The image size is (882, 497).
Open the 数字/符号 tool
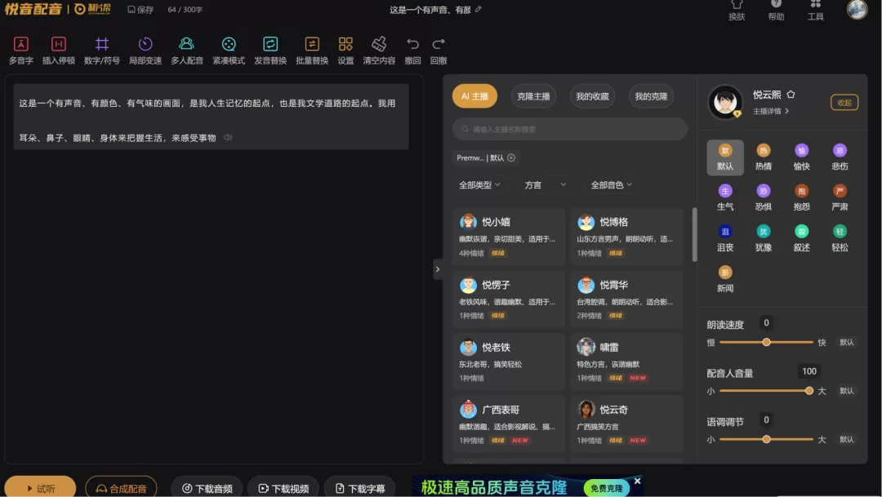pos(102,51)
